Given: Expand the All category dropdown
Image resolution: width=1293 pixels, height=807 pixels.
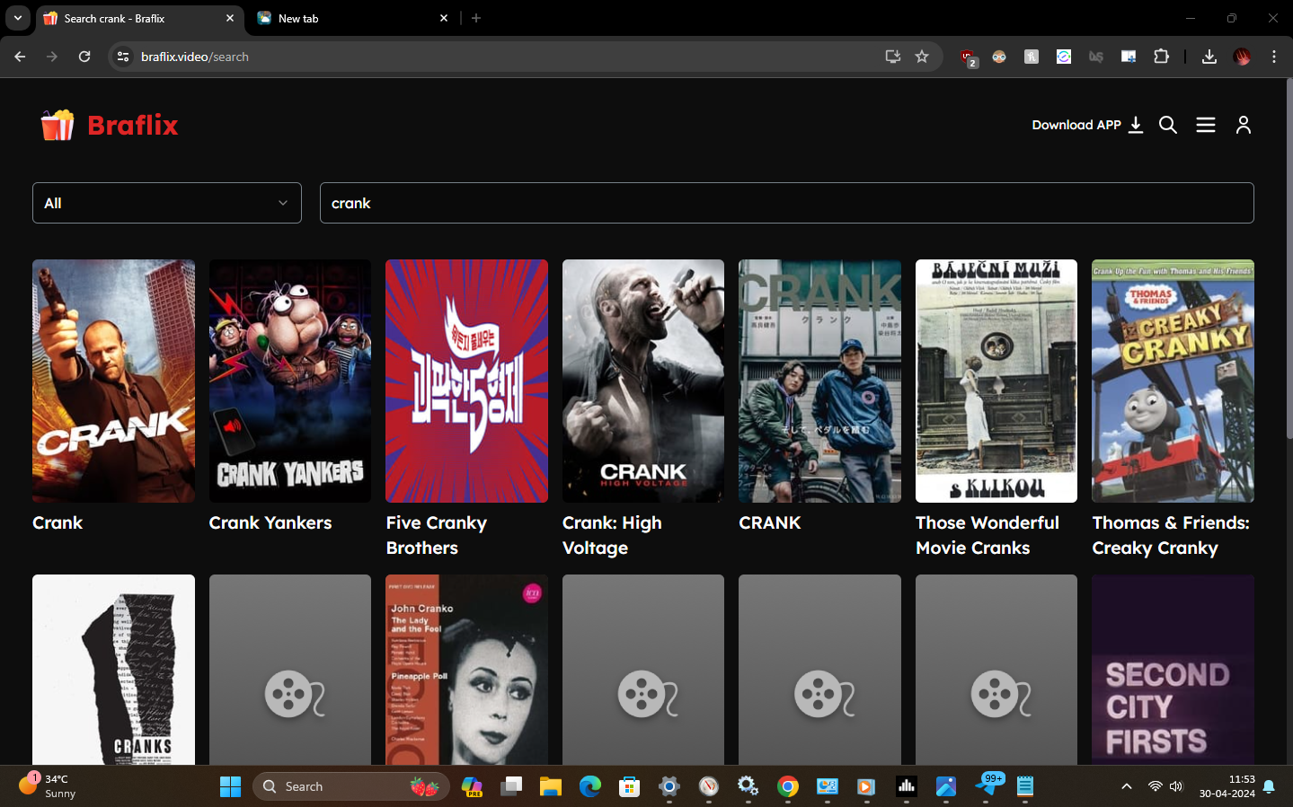Looking at the screenshot, I should point(167,203).
